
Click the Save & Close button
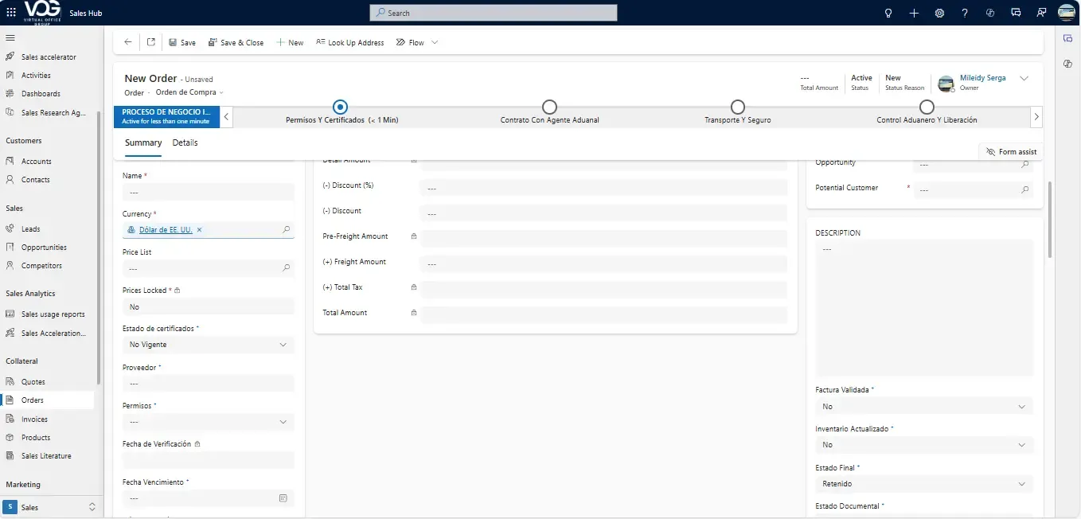click(x=236, y=43)
